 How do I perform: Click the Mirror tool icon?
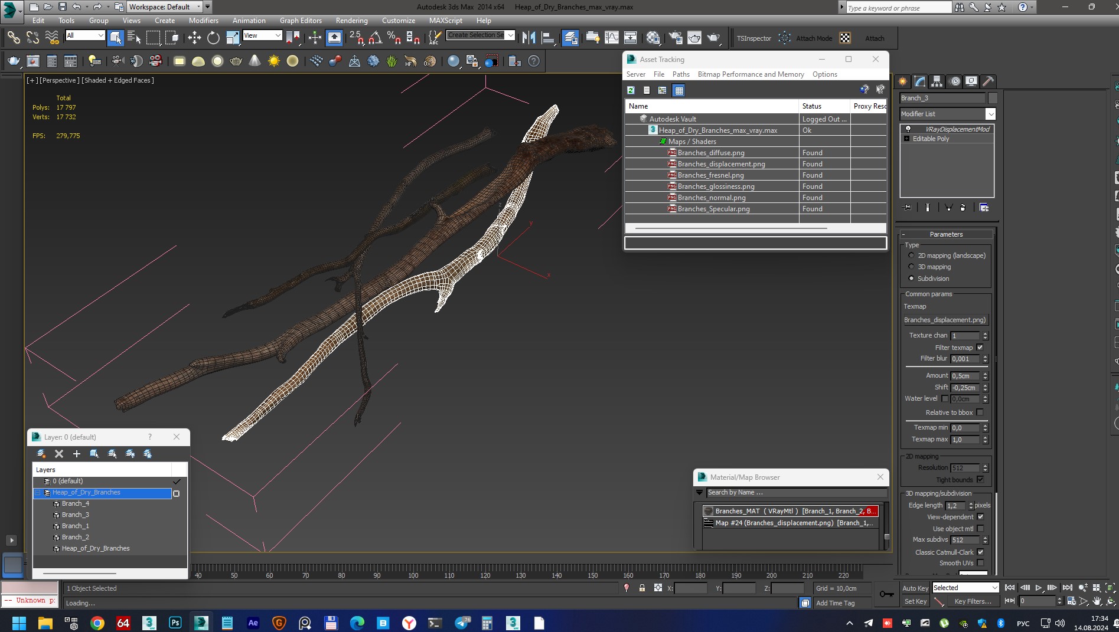tap(528, 38)
